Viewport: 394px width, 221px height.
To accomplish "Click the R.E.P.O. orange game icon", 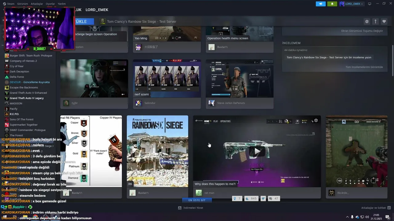I will pos(7,114).
